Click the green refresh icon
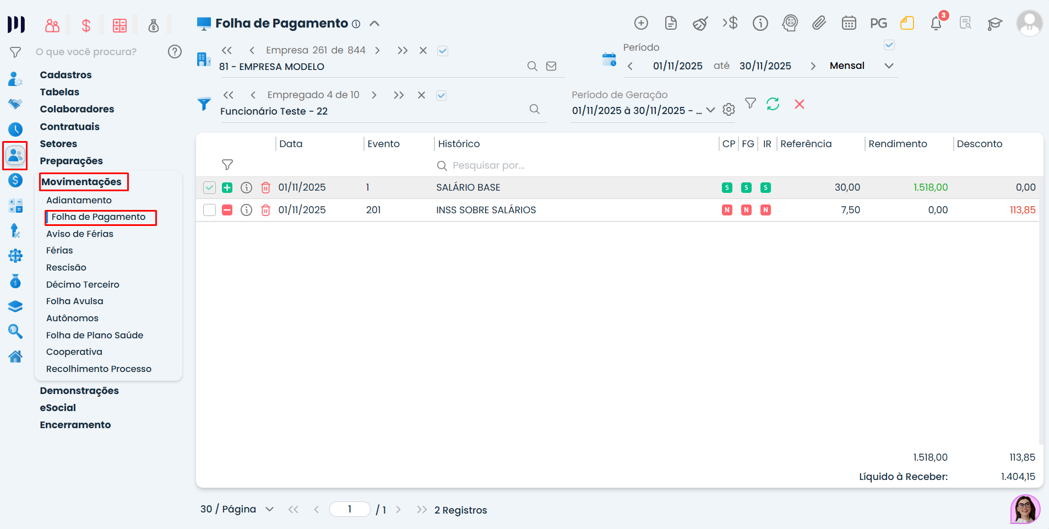Image resolution: width=1049 pixels, height=529 pixels. [x=773, y=104]
